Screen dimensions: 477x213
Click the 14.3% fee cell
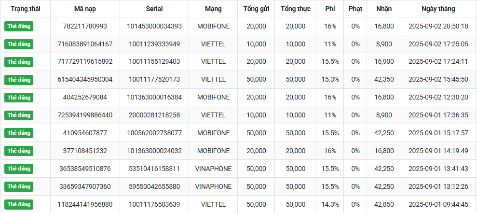pyautogui.click(x=330, y=204)
